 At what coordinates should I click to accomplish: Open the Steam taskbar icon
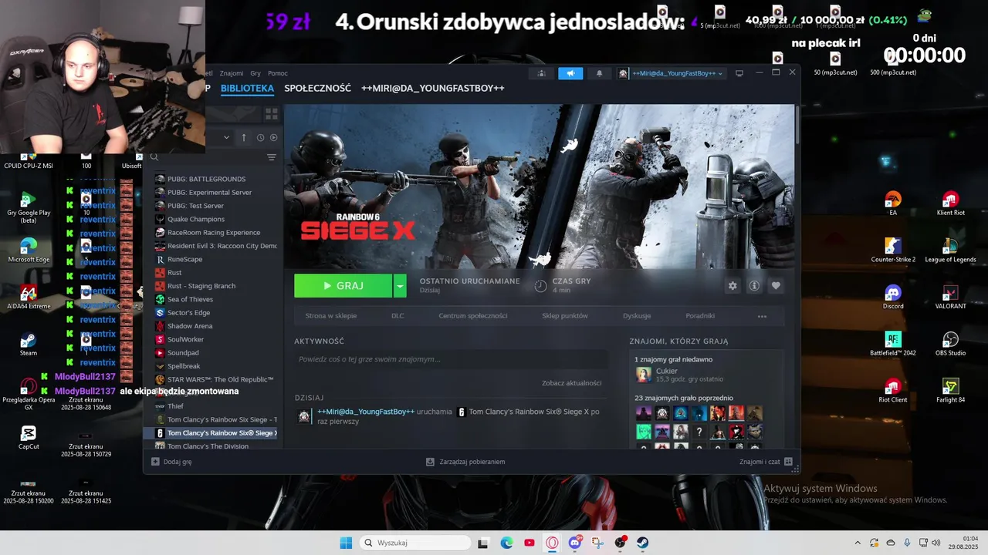tap(643, 543)
